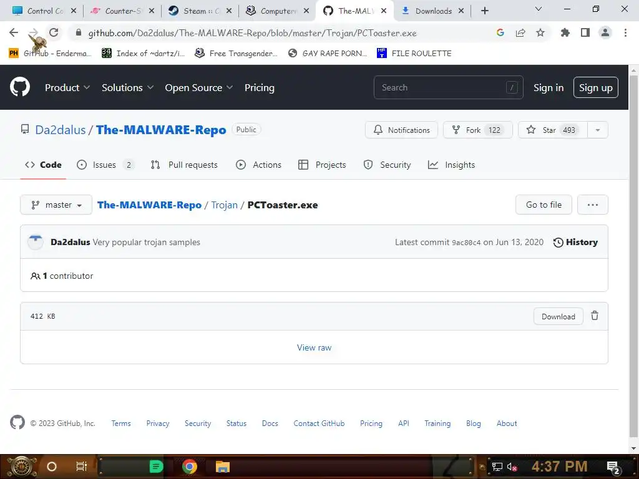
Task: Open the Actions repository tab
Action: [x=258, y=165]
